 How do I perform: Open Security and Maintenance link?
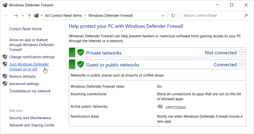click(x=30, y=118)
